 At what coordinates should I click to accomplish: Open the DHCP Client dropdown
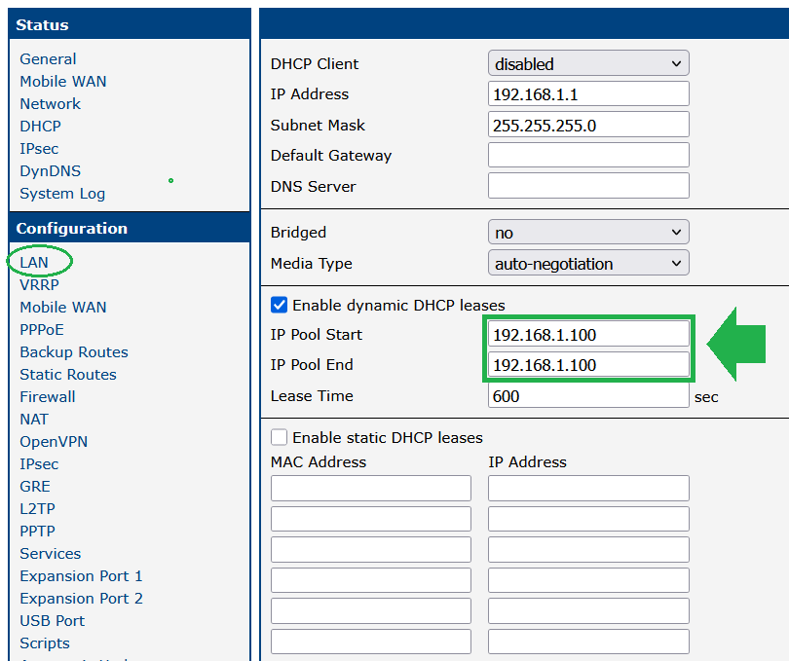pyautogui.click(x=587, y=64)
